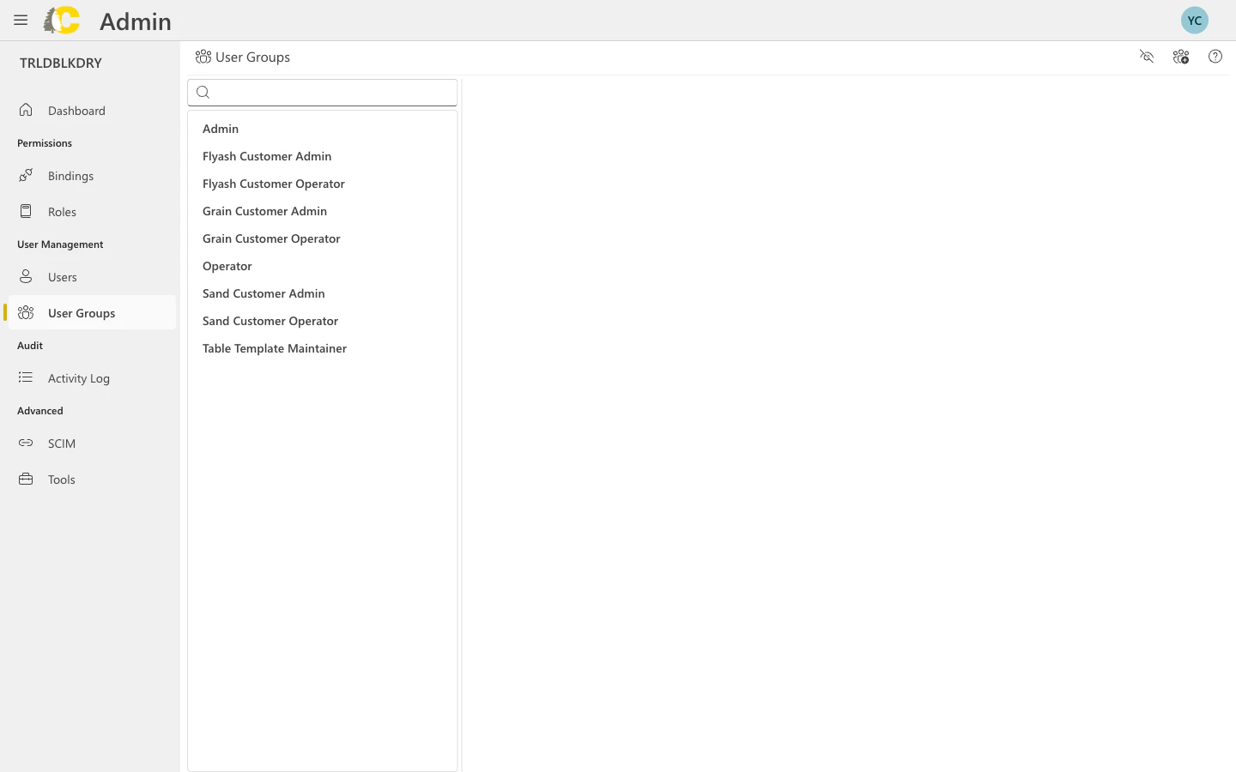Select Users under User Management

click(x=62, y=276)
